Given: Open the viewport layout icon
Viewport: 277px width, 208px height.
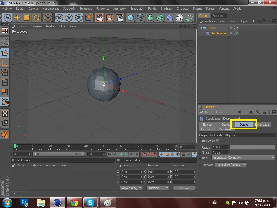Looking at the screenshot, I should [x=5, y=31].
